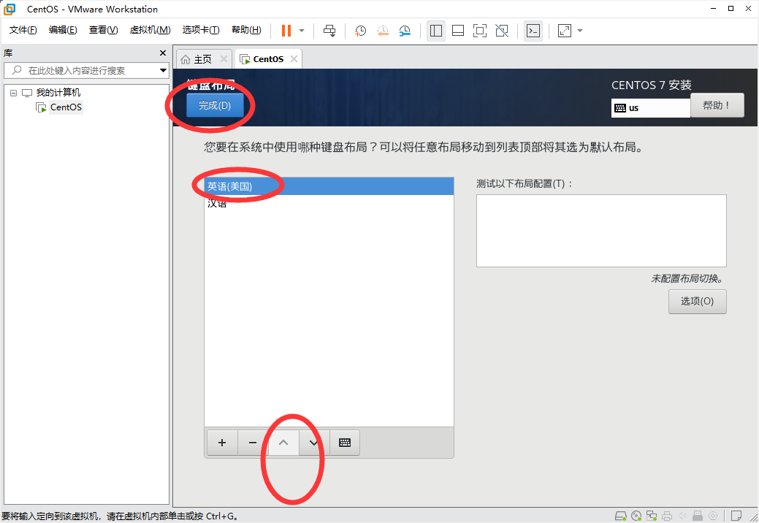
Task: Take a snapshot of the virtual machine
Action: [x=360, y=31]
